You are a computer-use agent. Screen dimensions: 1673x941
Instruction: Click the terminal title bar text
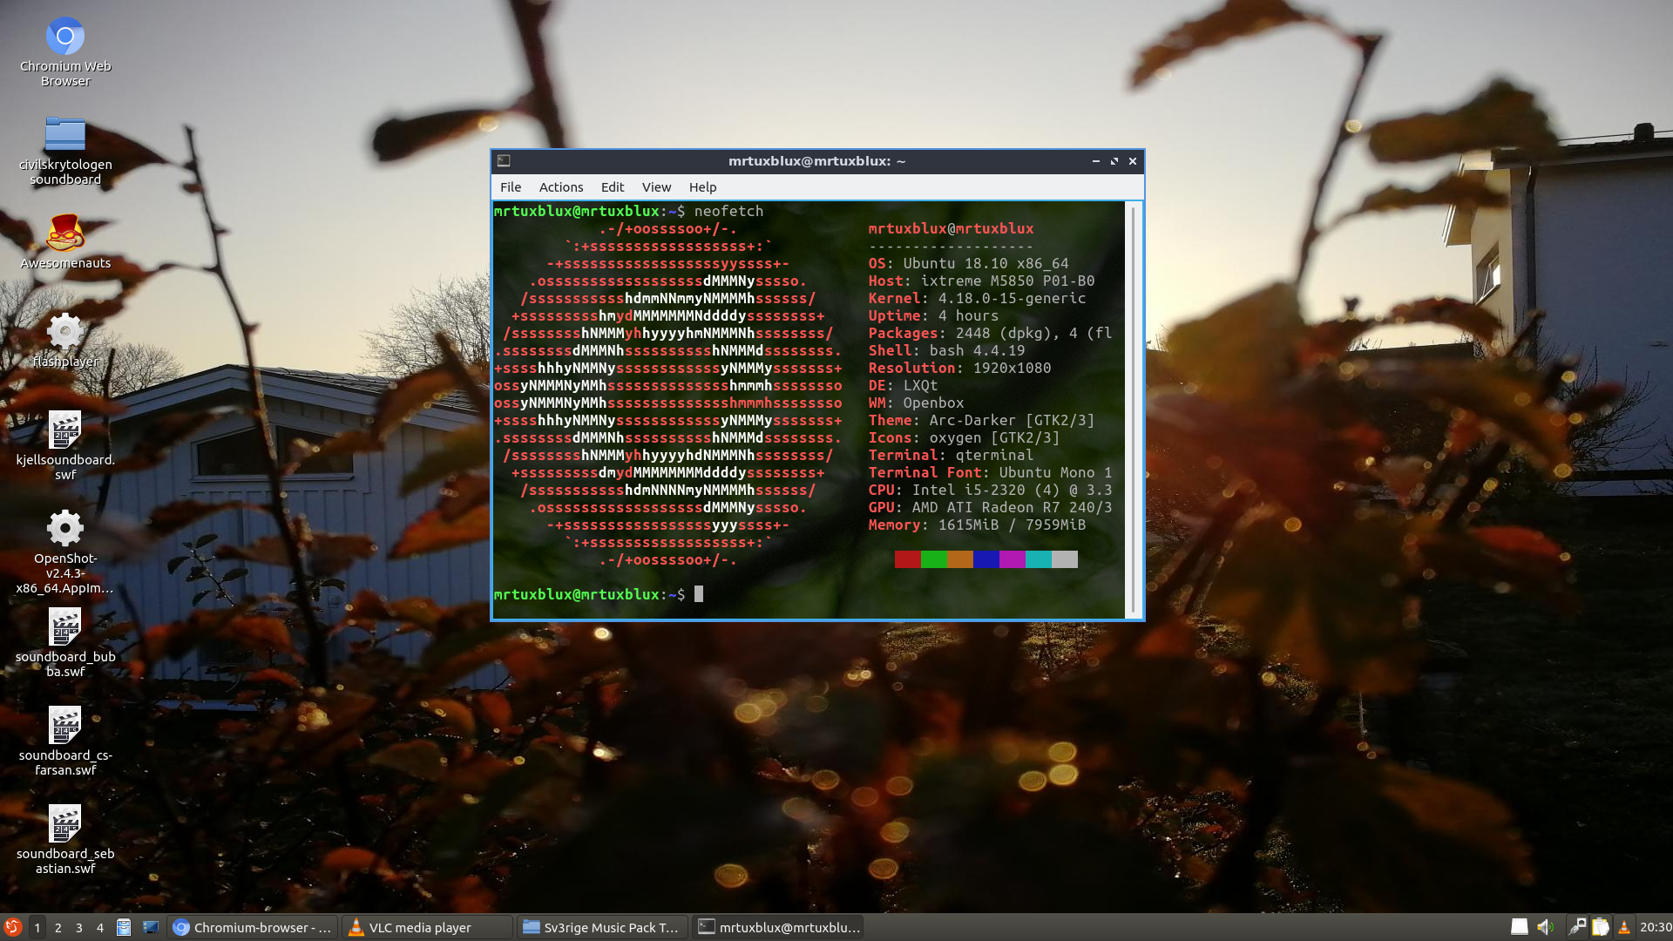tap(817, 161)
